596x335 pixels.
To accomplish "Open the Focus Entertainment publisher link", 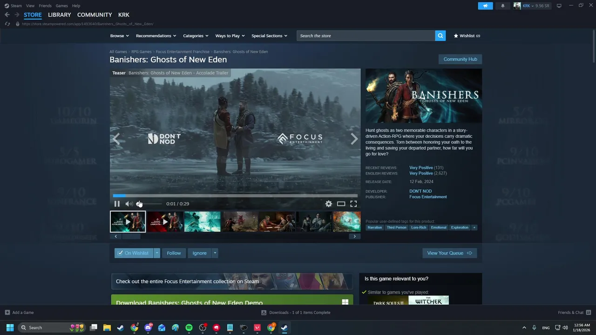I will (x=428, y=197).
